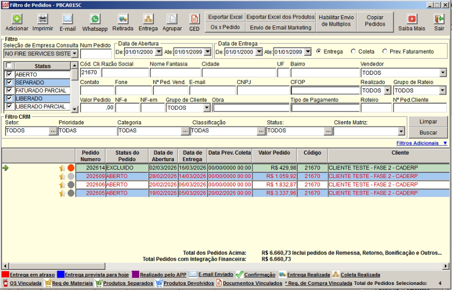Open Seleção de Empresa Consulta dropdown
This screenshot has height=290, width=452.
[74, 54]
